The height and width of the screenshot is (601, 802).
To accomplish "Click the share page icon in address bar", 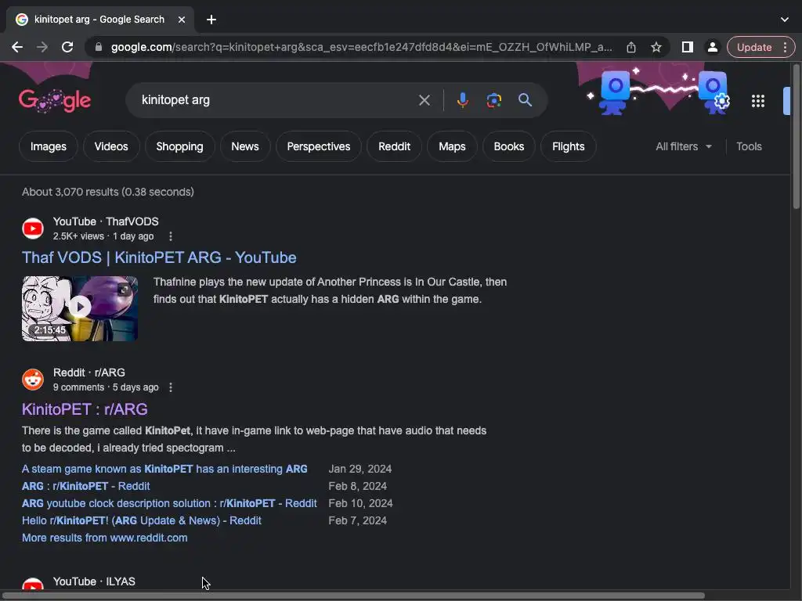I will point(631,47).
